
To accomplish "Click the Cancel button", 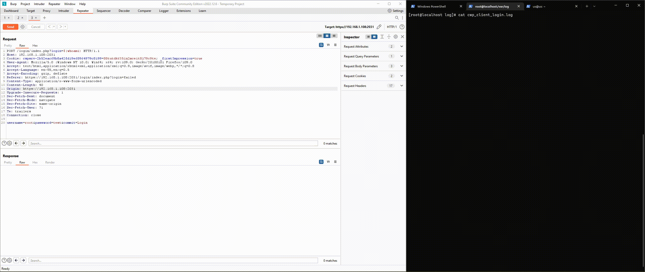I will coord(36,27).
